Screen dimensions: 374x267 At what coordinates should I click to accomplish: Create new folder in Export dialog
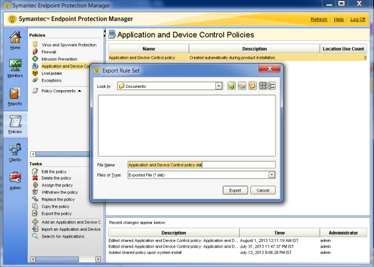(252, 86)
